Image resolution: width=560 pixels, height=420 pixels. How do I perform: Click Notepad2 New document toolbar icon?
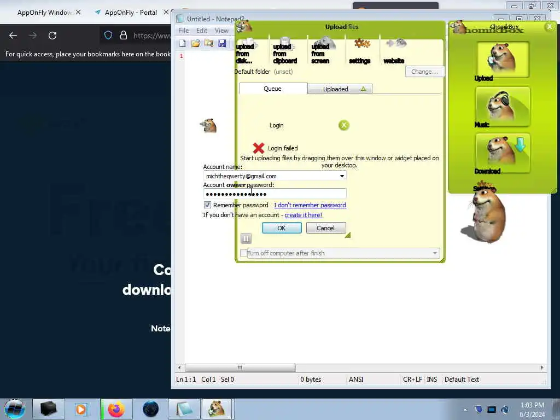click(x=183, y=44)
